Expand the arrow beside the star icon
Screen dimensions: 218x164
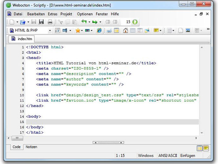(82, 30)
